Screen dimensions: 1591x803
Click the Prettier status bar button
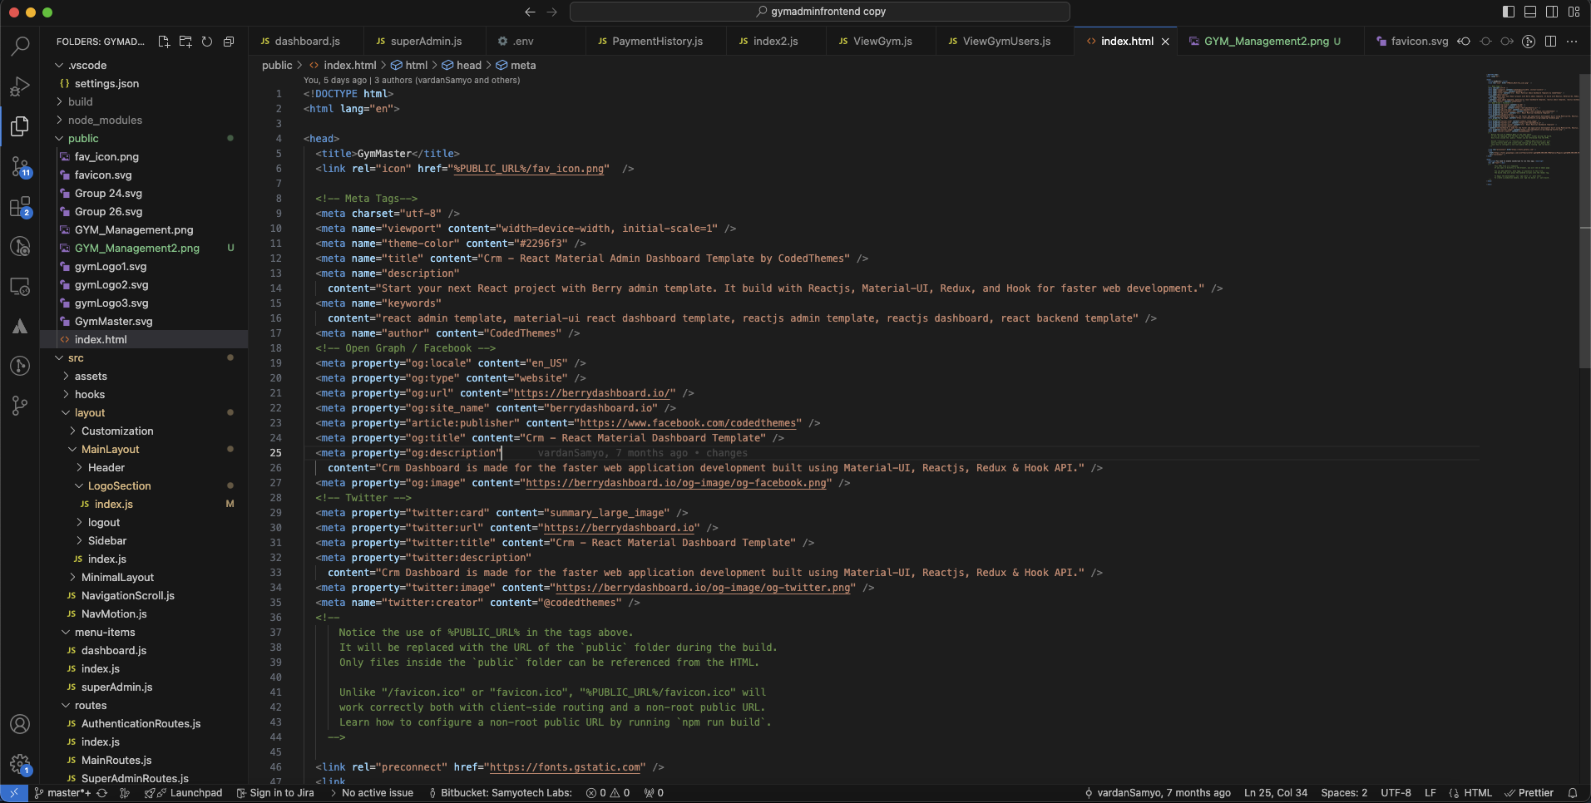[1529, 792]
